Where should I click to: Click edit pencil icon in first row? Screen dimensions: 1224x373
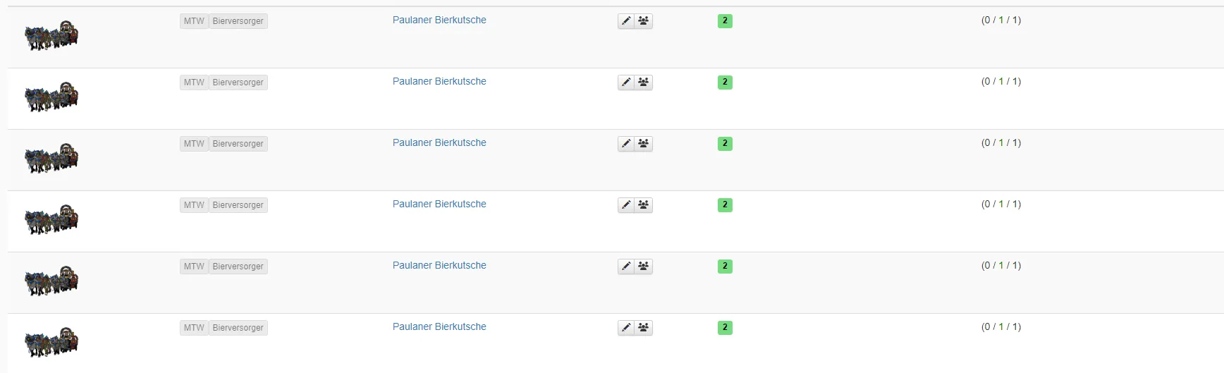point(625,21)
